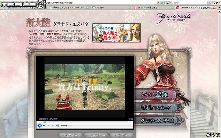Adjust the media player volume slider
The width and height of the screenshot is (221, 138).
[66, 125]
